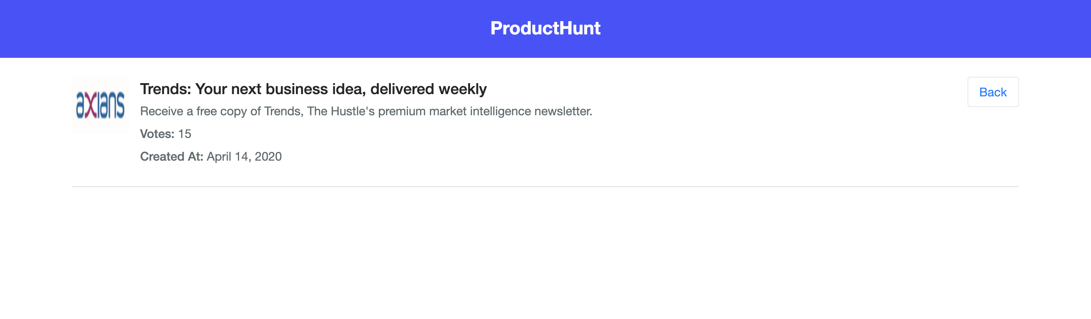Image resolution: width=1091 pixels, height=319 pixels.
Task: Click the Back button
Action: tap(993, 92)
